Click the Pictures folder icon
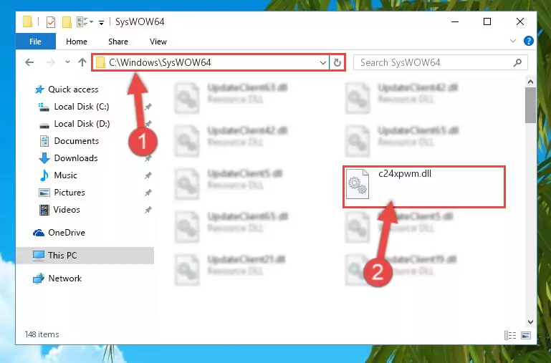551x363 pixels. click(x=44, y=193)
